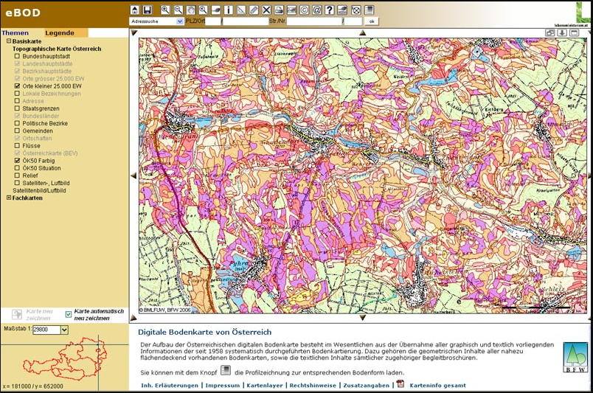Click the toolbar profile drawing icon at far right
The image size is (593, 393).
click(x=369, y=10)
